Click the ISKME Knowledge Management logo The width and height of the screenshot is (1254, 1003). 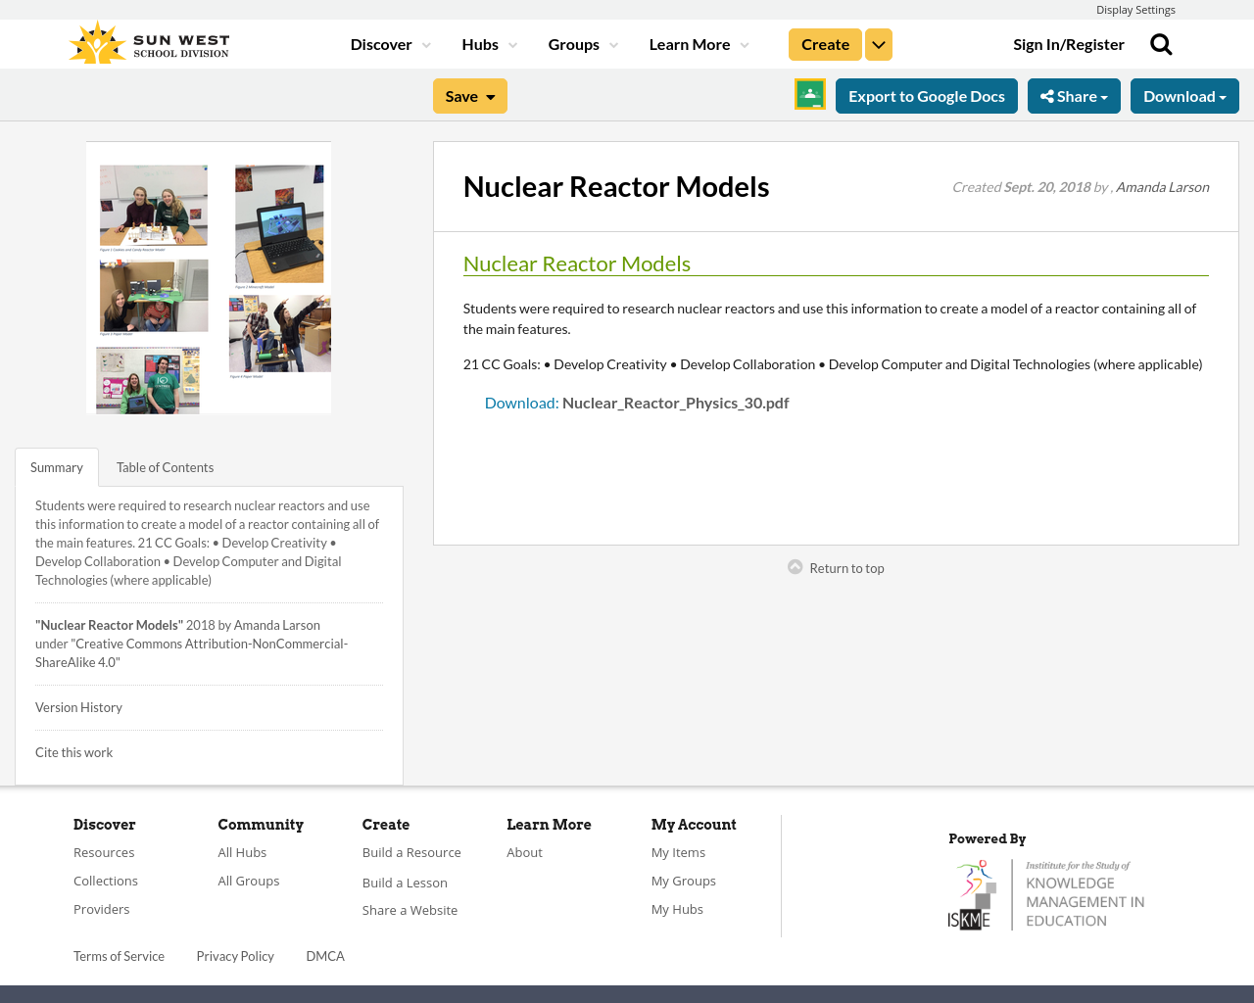point(1045,893)
